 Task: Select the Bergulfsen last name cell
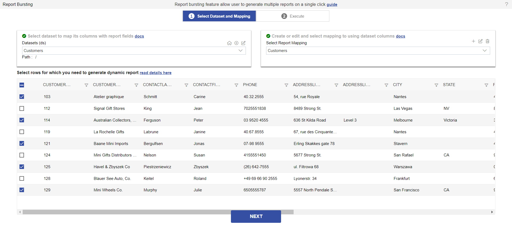tap(153, 144)
